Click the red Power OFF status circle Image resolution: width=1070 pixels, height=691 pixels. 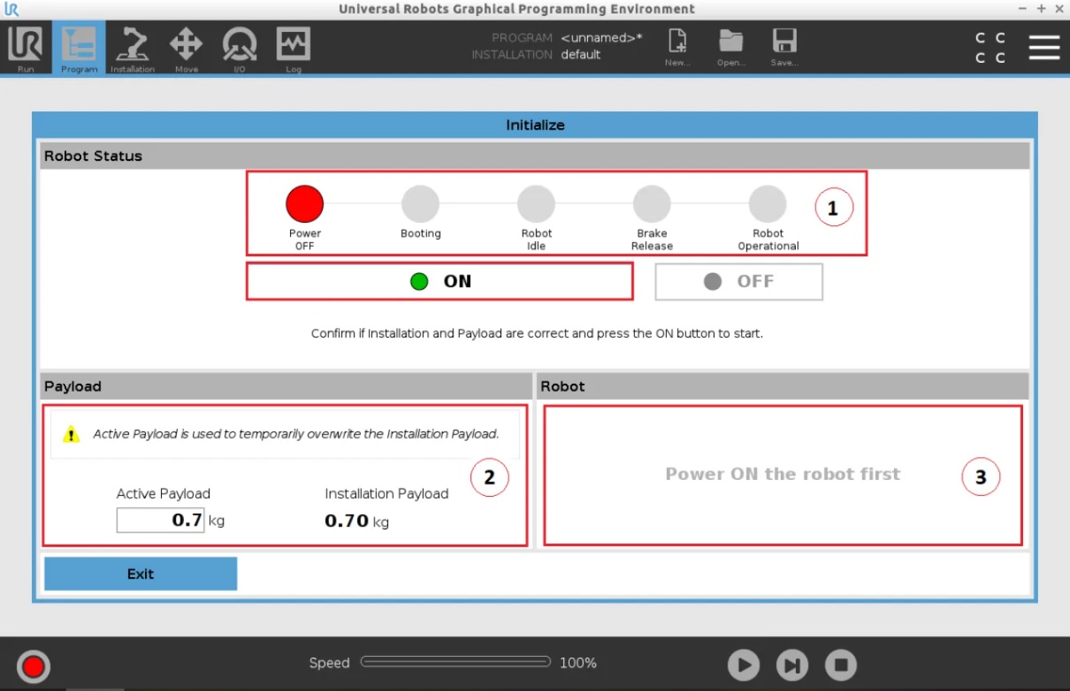(x=305, y=204)
